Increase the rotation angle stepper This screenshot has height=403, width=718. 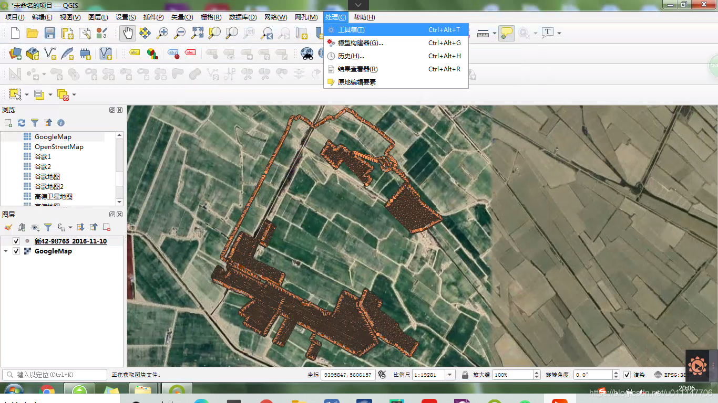[x=616, y=373]
